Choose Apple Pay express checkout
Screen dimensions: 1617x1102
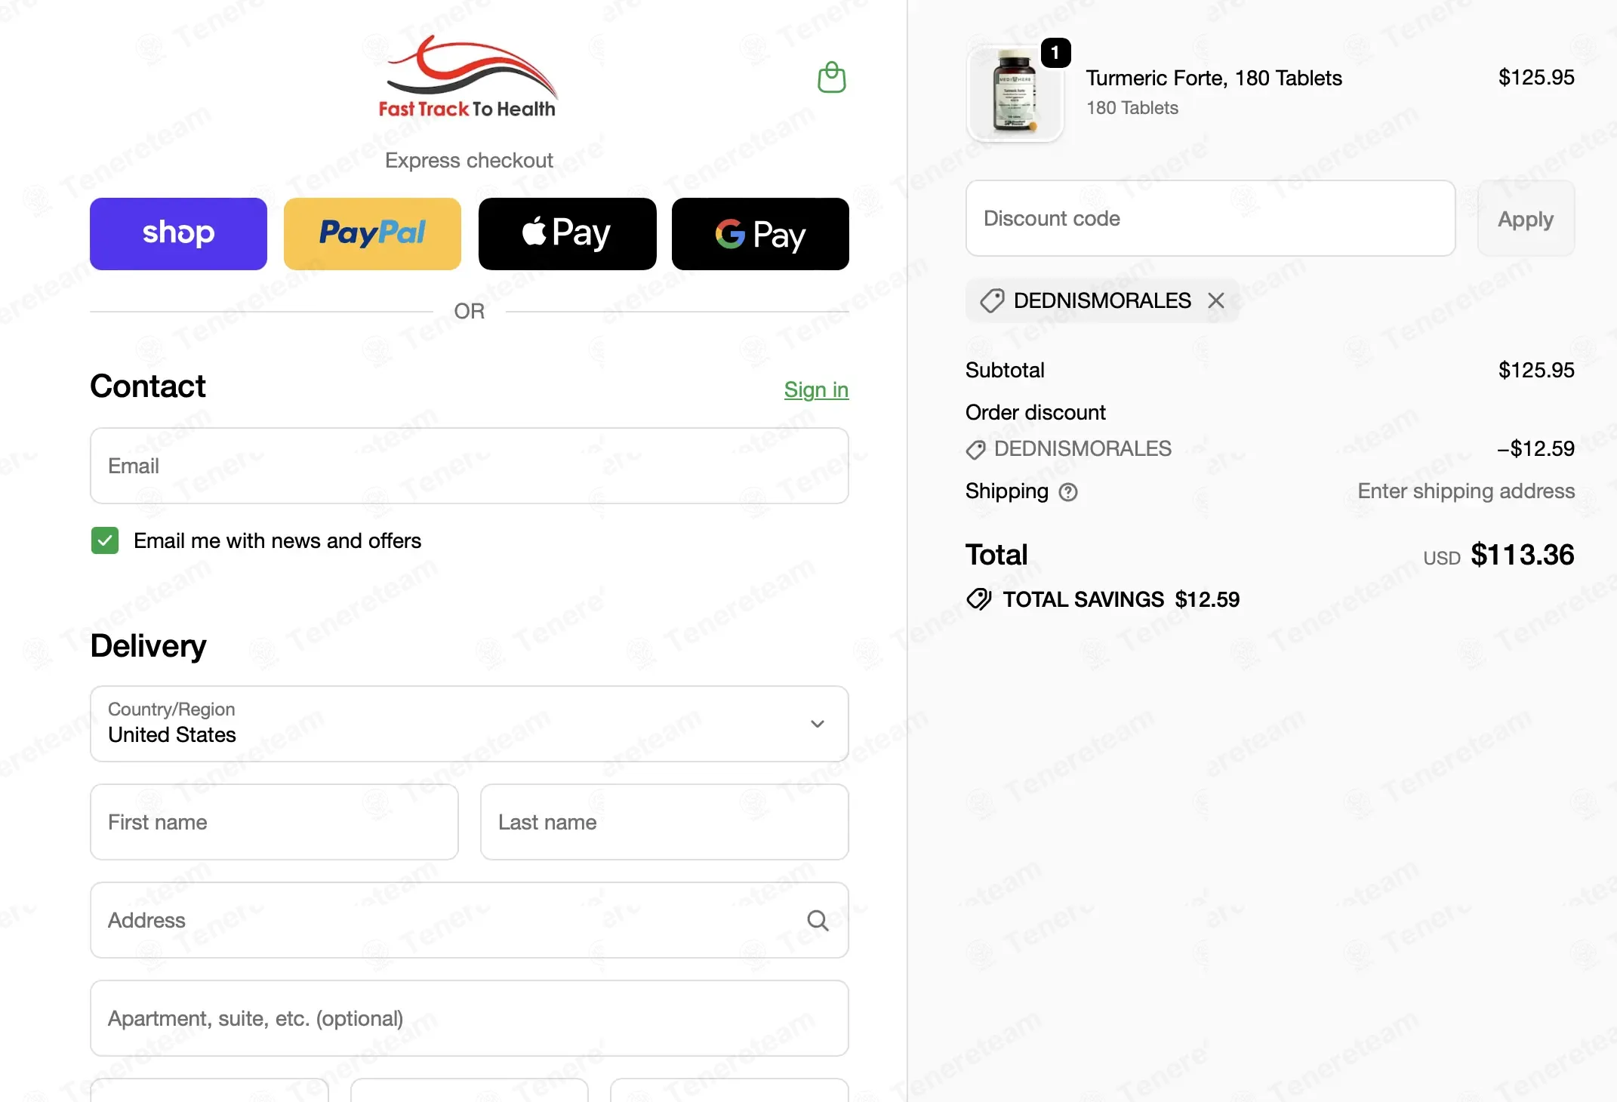(568, 234)
